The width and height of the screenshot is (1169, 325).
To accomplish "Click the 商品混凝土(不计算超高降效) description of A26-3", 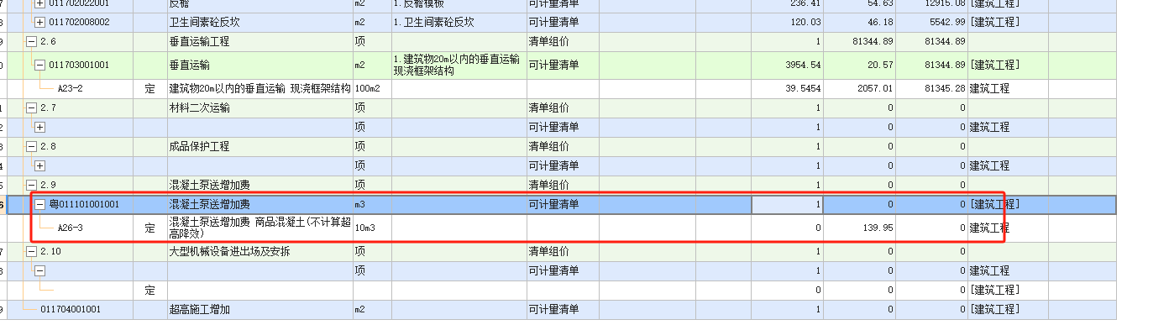I will click(x=259, y=228).
